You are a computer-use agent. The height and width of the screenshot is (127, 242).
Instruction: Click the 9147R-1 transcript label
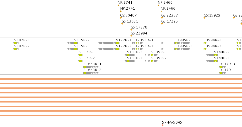pos(227,70)
